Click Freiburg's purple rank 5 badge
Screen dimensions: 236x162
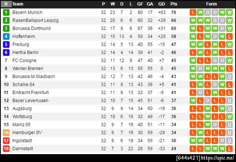tap(6, 44)
